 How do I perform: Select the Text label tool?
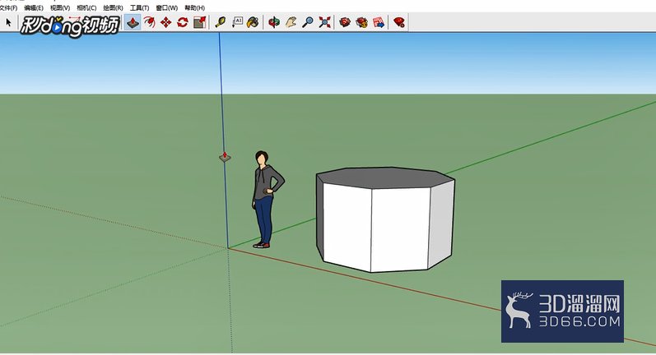tap(237, 22)
